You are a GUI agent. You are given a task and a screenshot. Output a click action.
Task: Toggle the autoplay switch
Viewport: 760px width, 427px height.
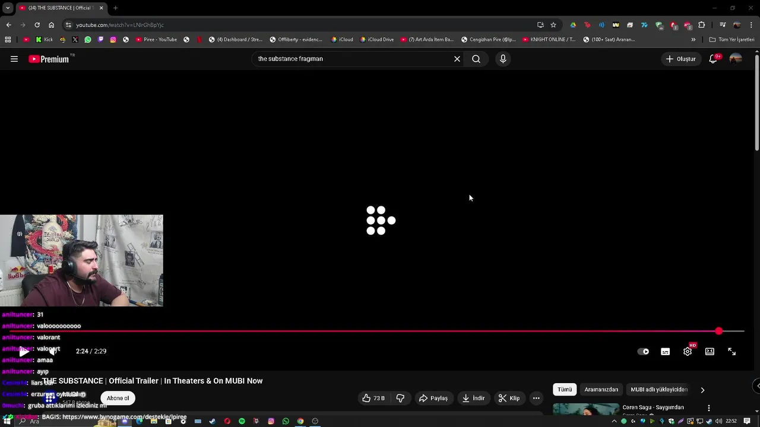[643, 352]
